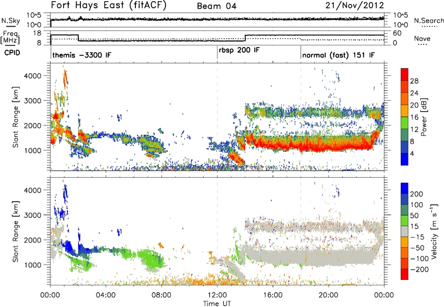This screenshot has height=307, width=444.
Task: Click the velocity panel 'Slant Range [km]' label
Action: pyautogui.click(x=16, y=232)
